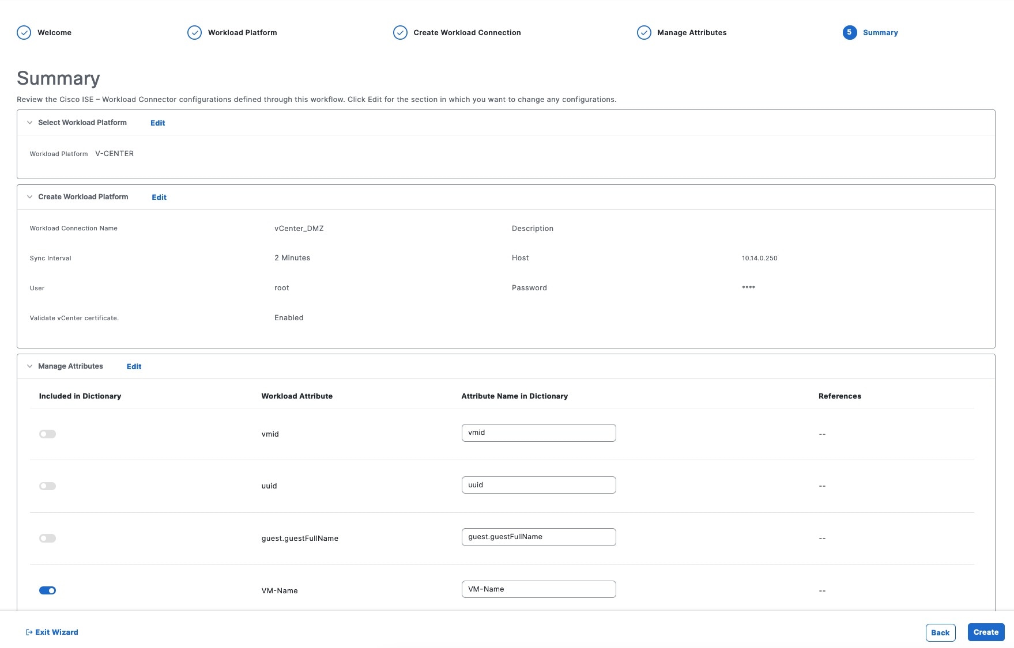This screenshot has height=648, width=1014.
Task: Open the Manage Attributes step label
Action: pos(692,33)
